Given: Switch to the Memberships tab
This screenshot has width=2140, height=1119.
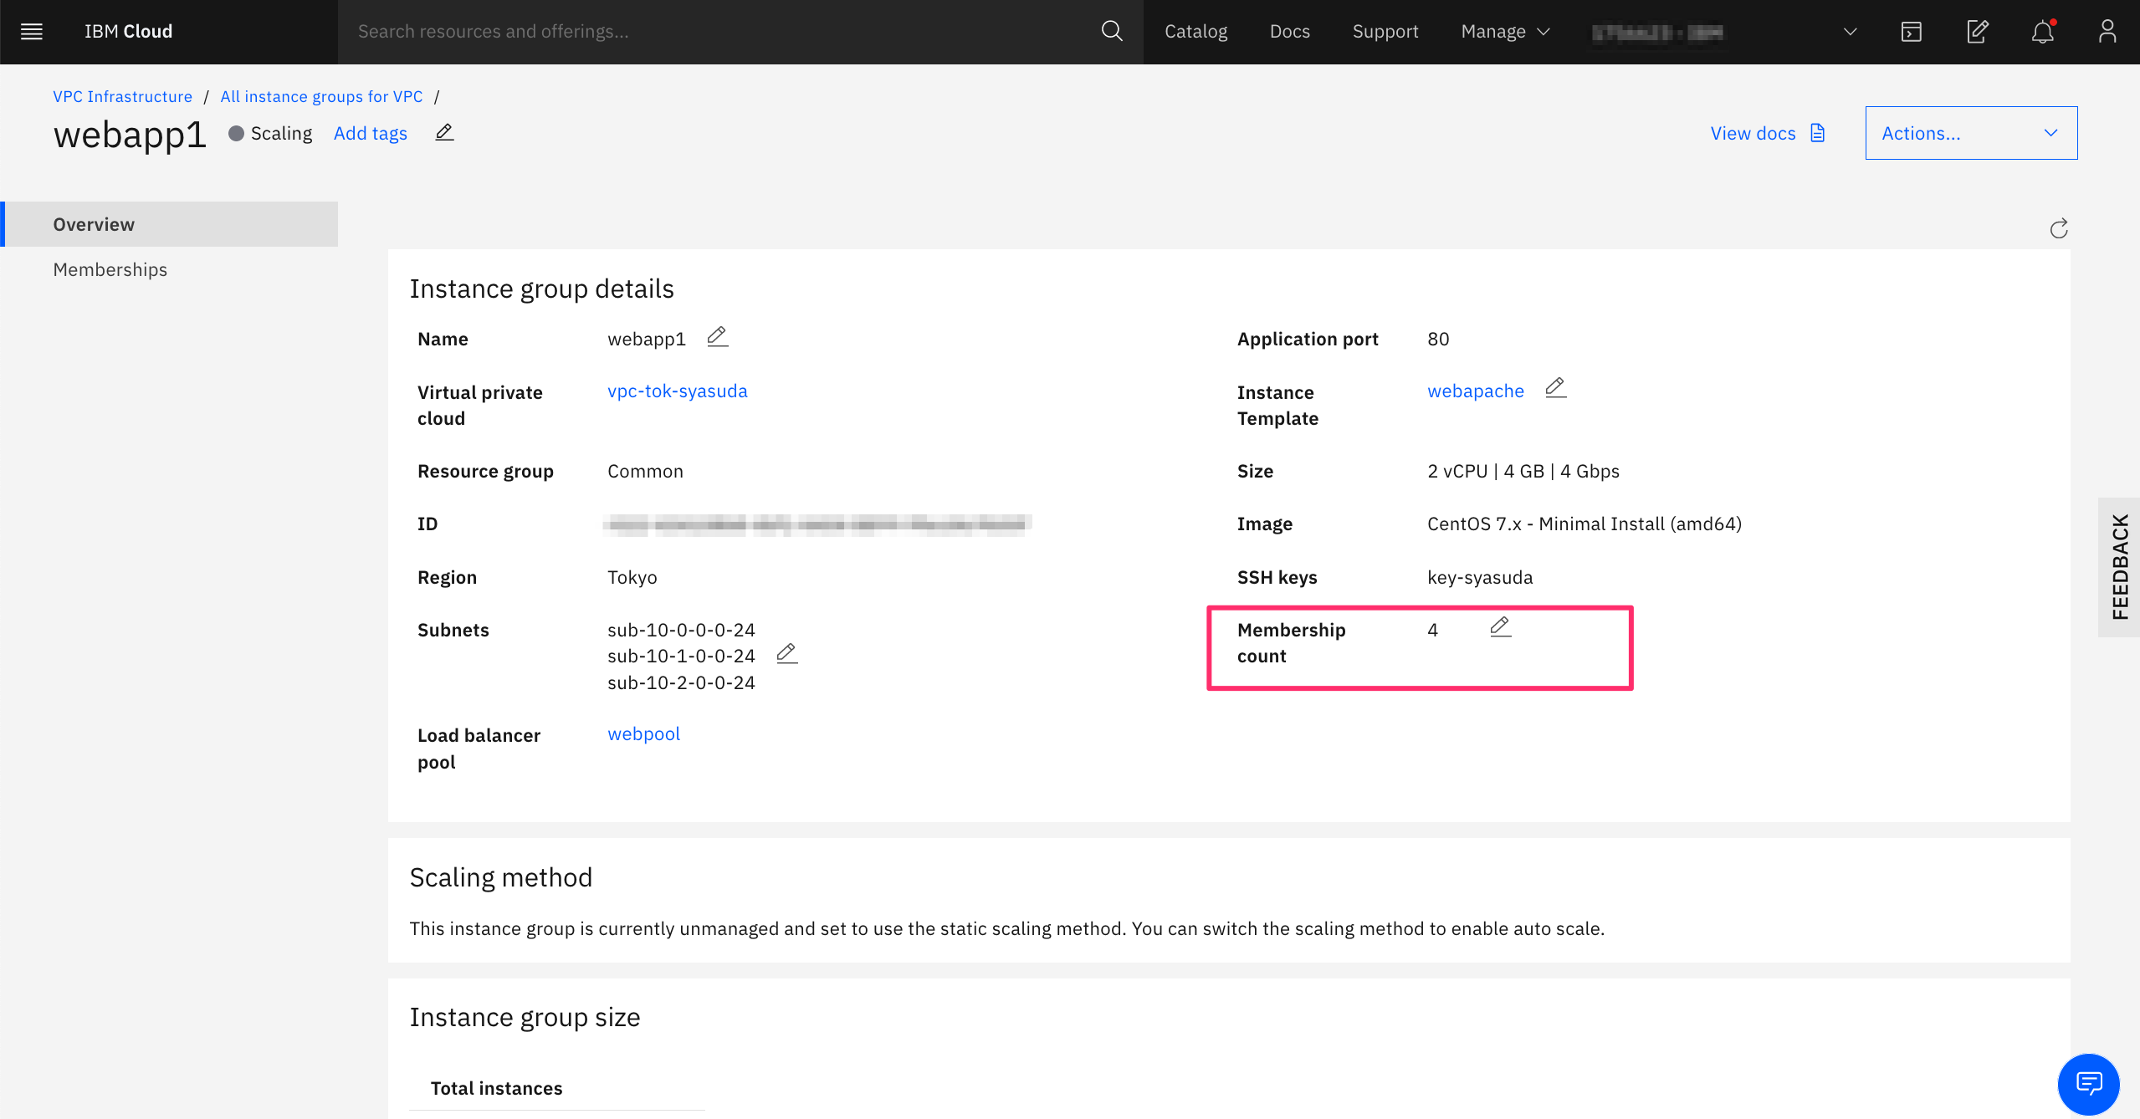Looking at the screenshot, I should [110, 269].
